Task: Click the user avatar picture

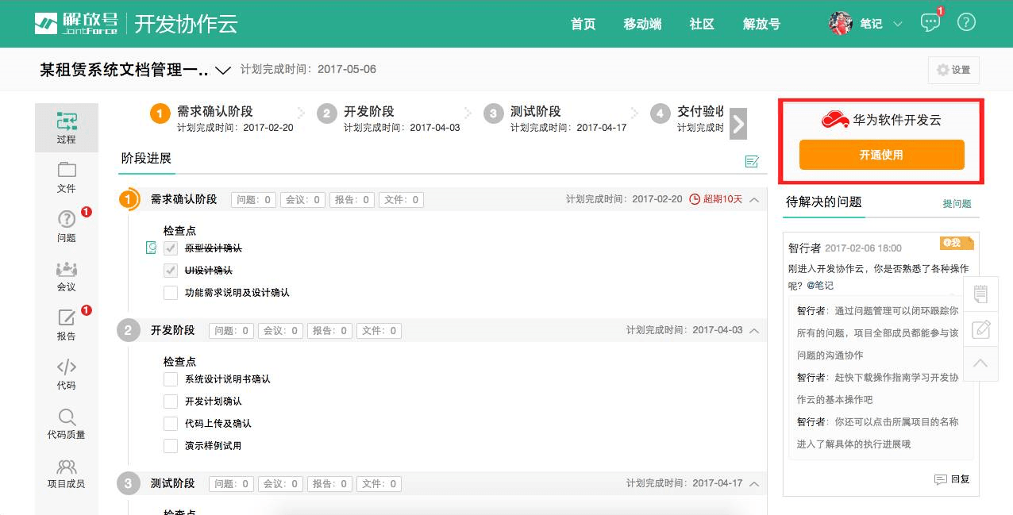Action: click(x=841, y=23)
